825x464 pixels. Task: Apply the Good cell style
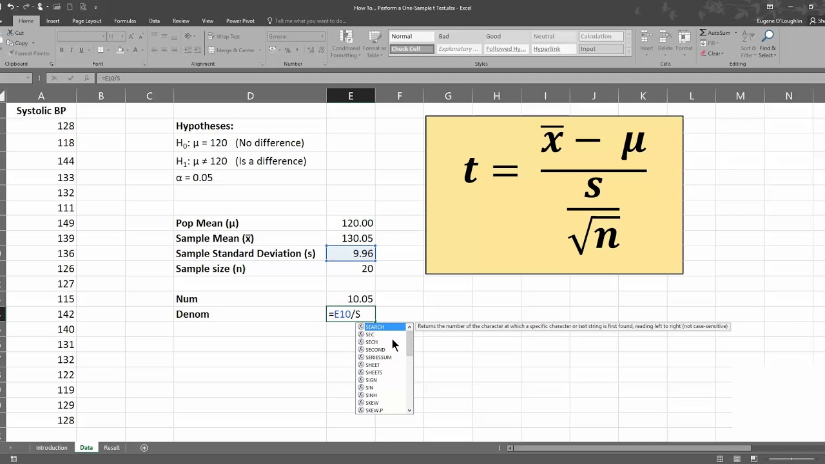pyautogui.click(x=506, y=37)
